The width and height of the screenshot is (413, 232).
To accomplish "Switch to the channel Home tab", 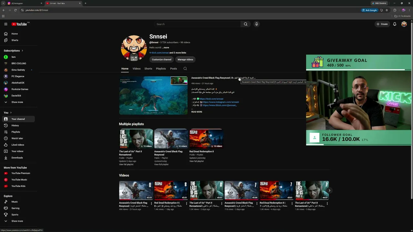I will [x=125, y=69].
